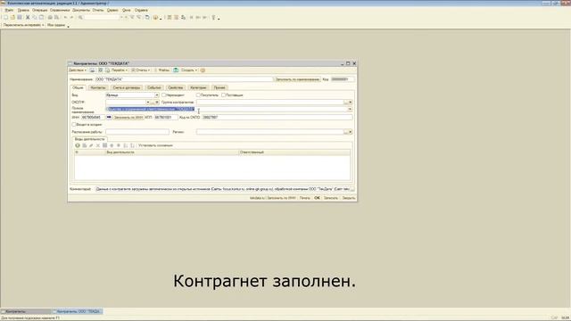Open the ОКОПФ dropdown arrow

coord(148,103)
